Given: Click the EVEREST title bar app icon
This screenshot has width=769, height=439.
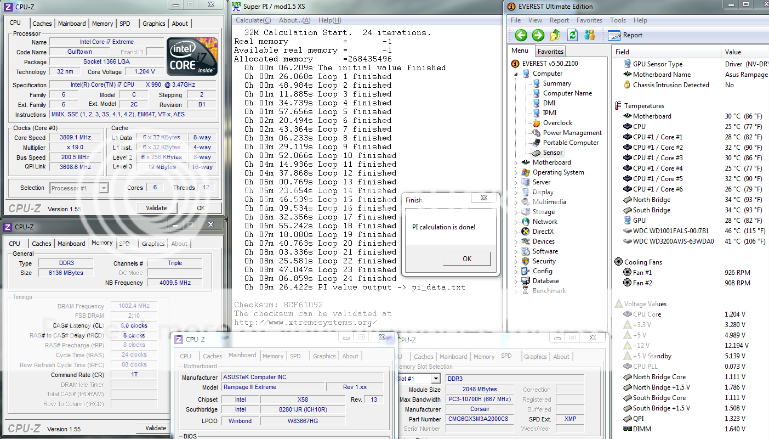Looking at the screenshot, I should click(x=511, y=7).
